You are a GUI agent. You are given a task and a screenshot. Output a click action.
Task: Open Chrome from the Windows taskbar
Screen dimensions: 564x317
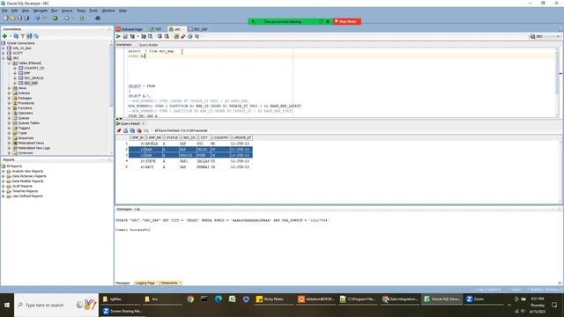(x=190, y=299)
